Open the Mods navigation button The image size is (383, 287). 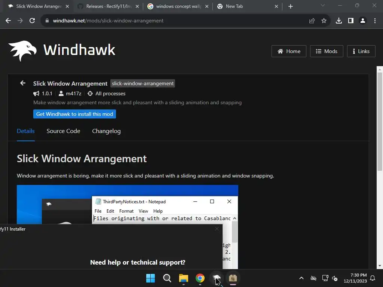pos(327,51)
